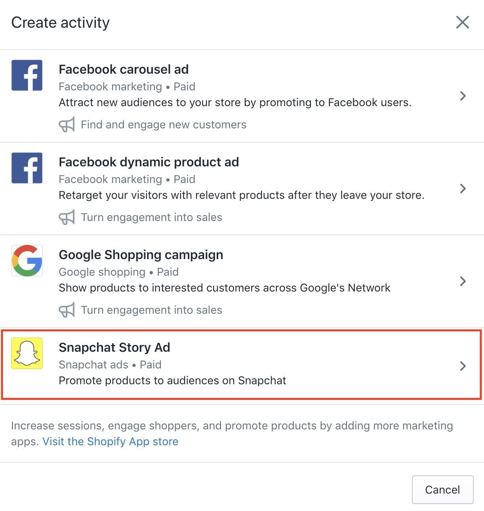Select Google Shopping campaign title

(x=141, y=255)
